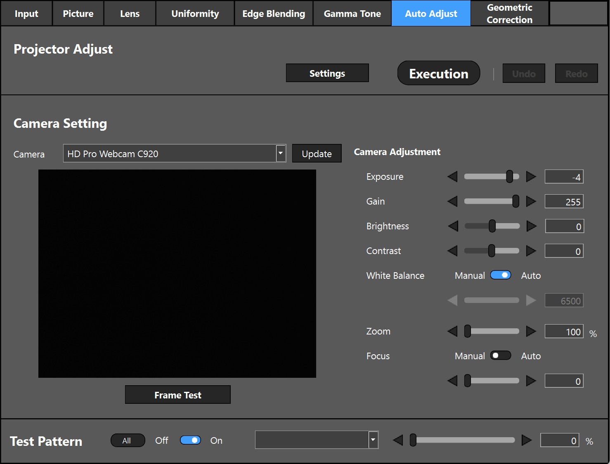Image resolution: width=610 pixels, height=464 pixels.
Task: Decrease Exposure with the left arrow
Action: pos(453,177)
